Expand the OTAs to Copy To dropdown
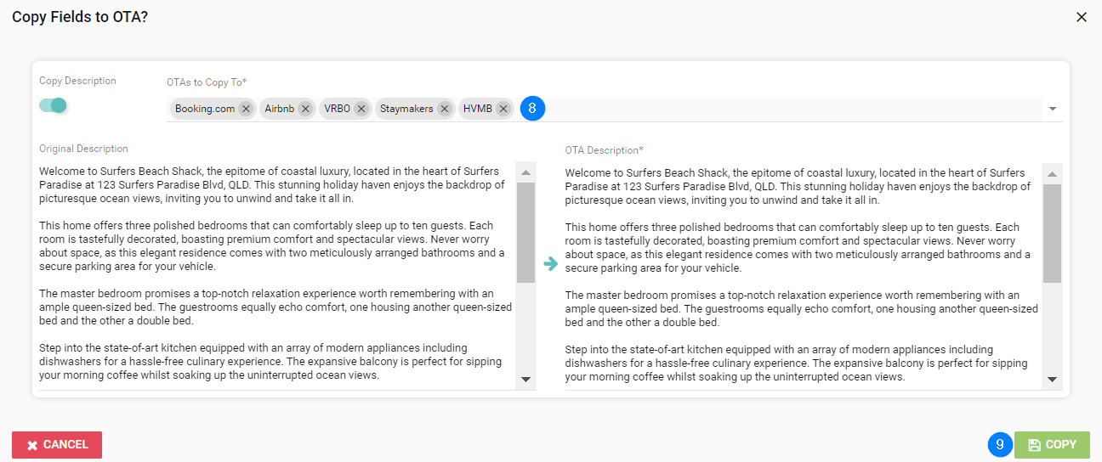This screenshot has width=1102, height=462. click(1053, 109)
